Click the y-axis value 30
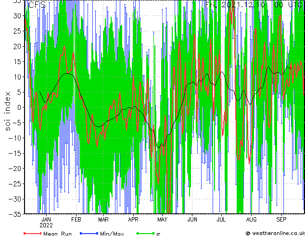 (17, 16)
